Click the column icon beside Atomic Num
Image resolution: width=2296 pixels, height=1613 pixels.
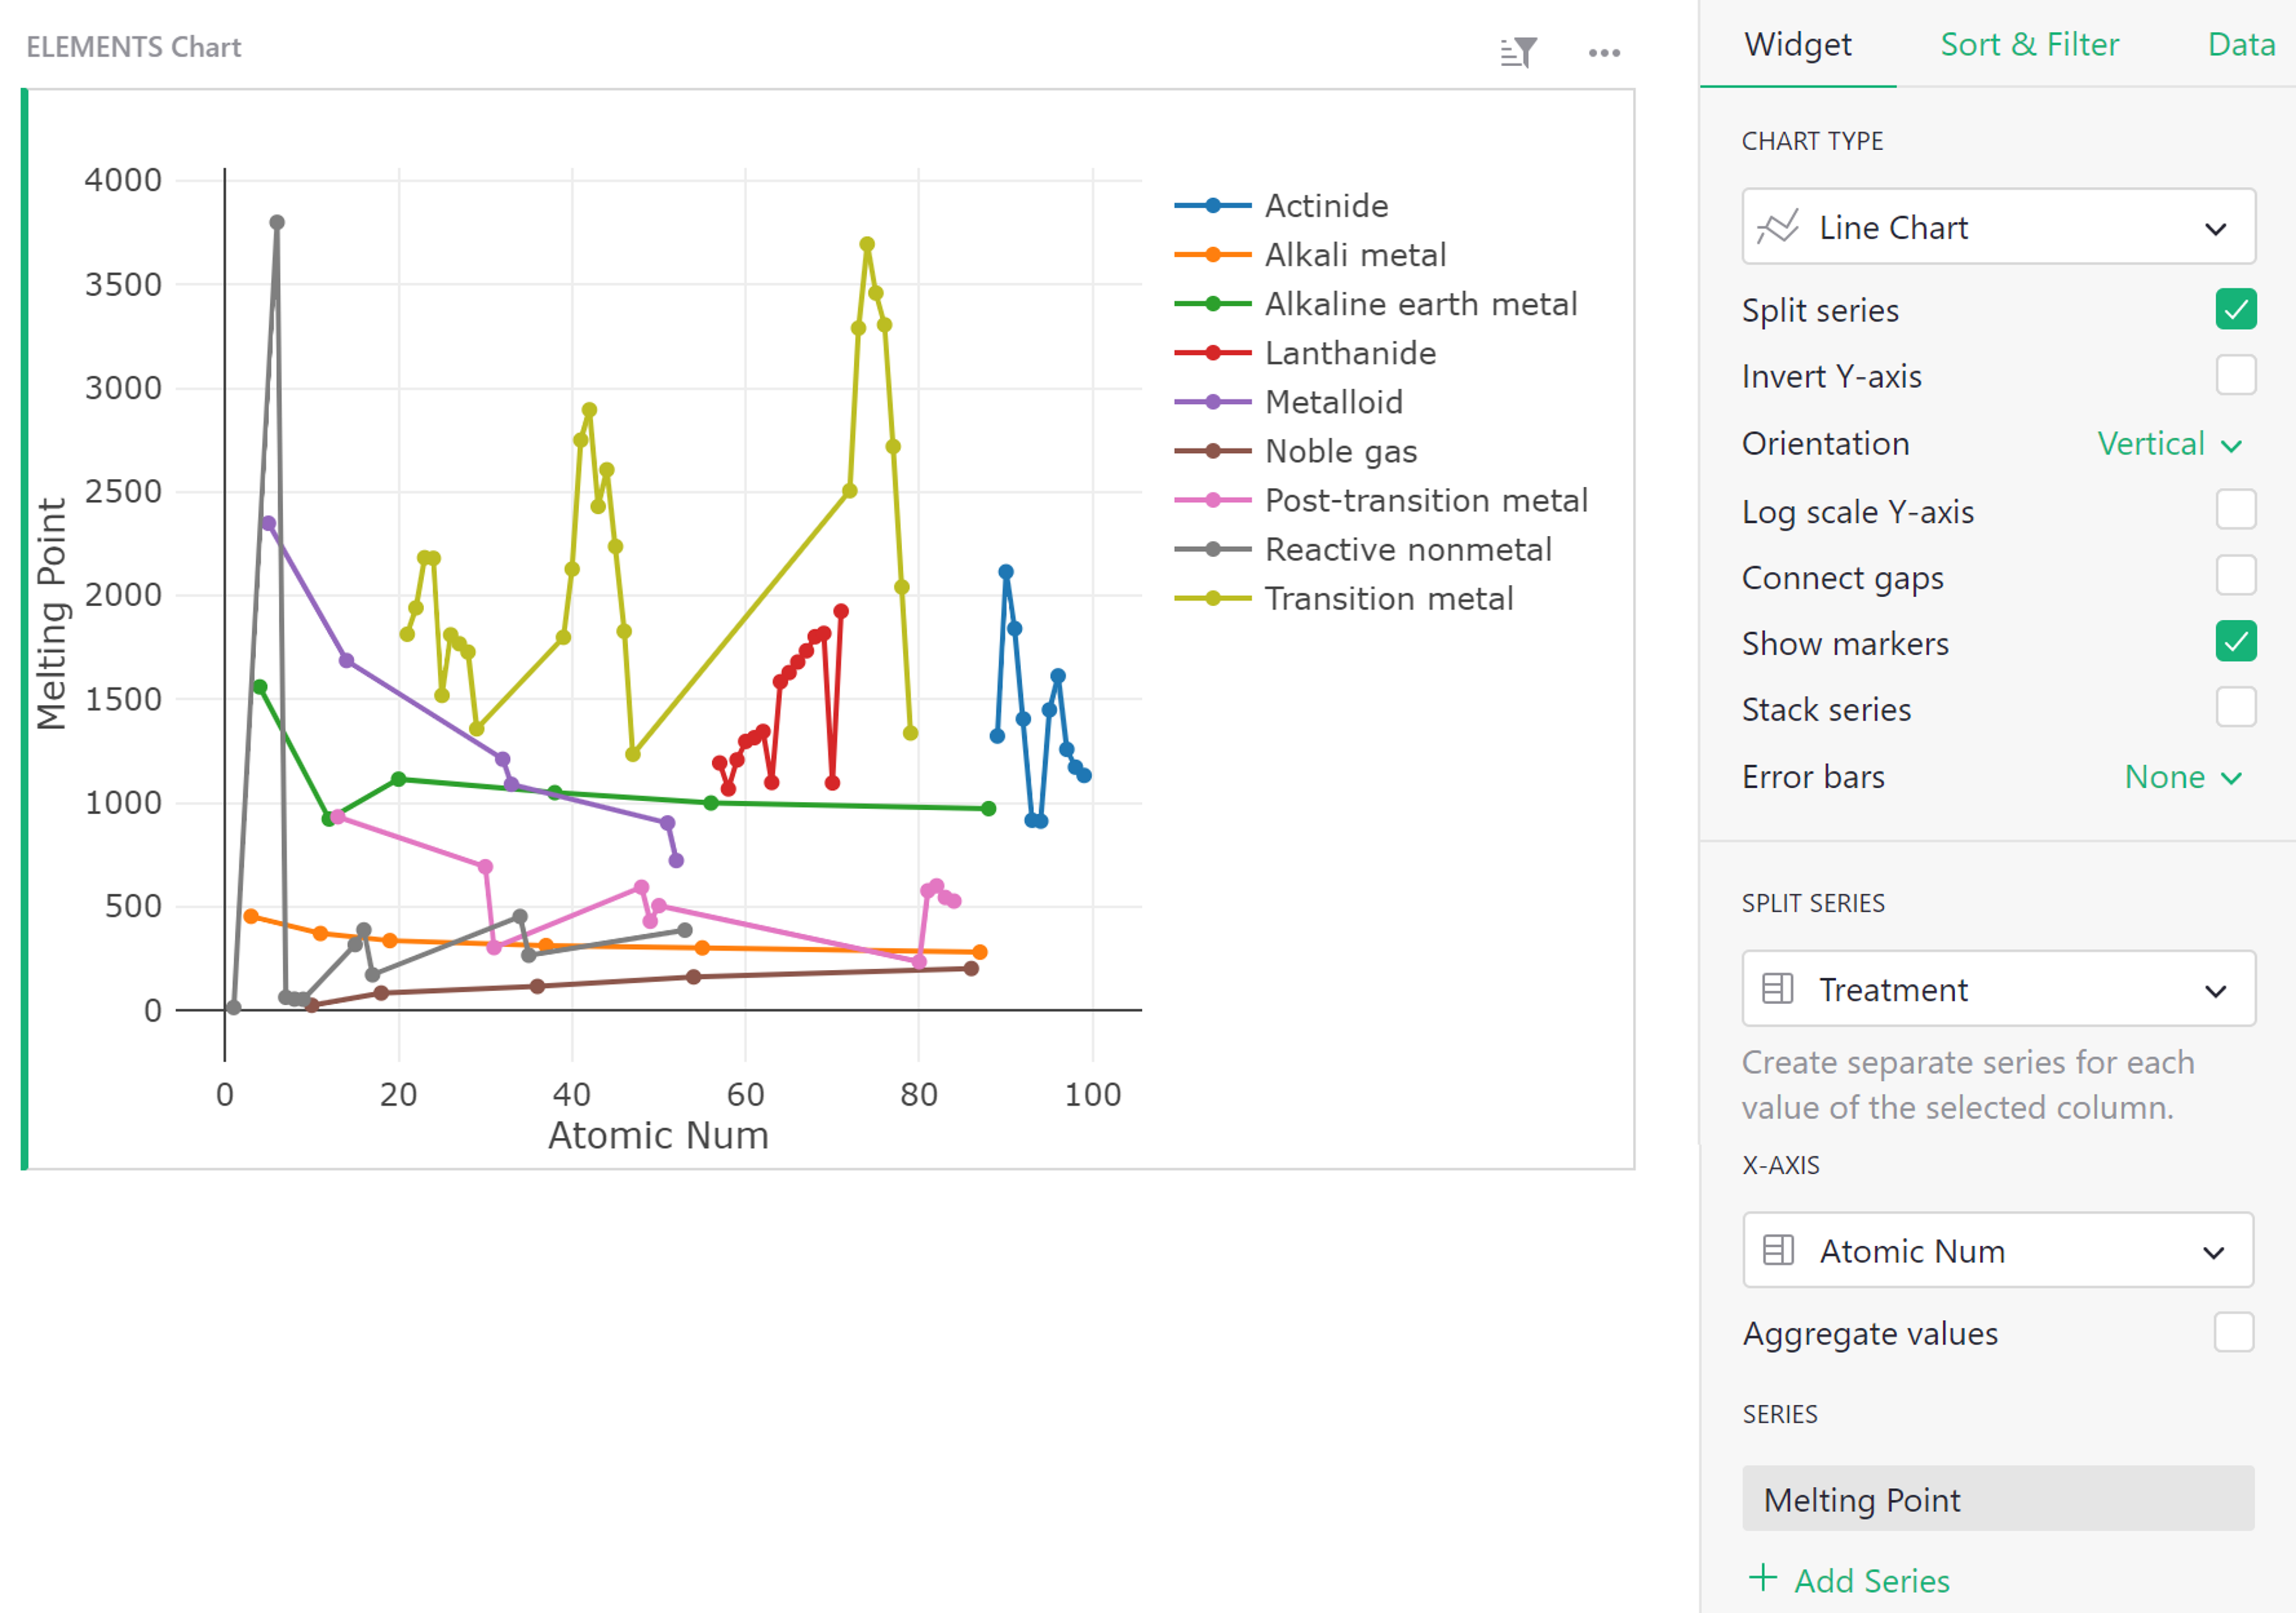coord(1778,1250)
